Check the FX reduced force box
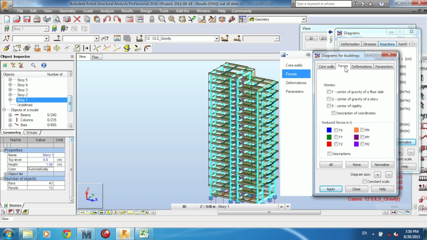 (x=336, y=130)
